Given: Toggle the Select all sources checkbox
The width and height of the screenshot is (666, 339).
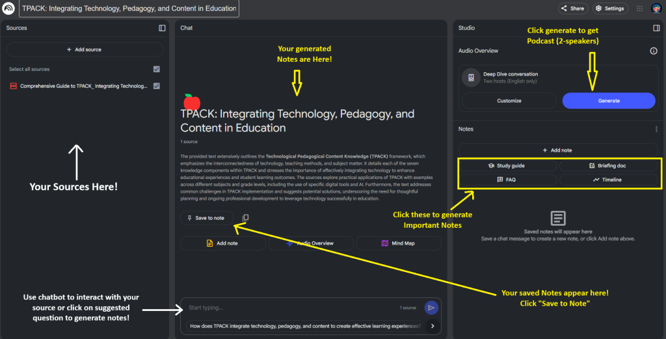Looking at the screenshot, I should point(156,69).
